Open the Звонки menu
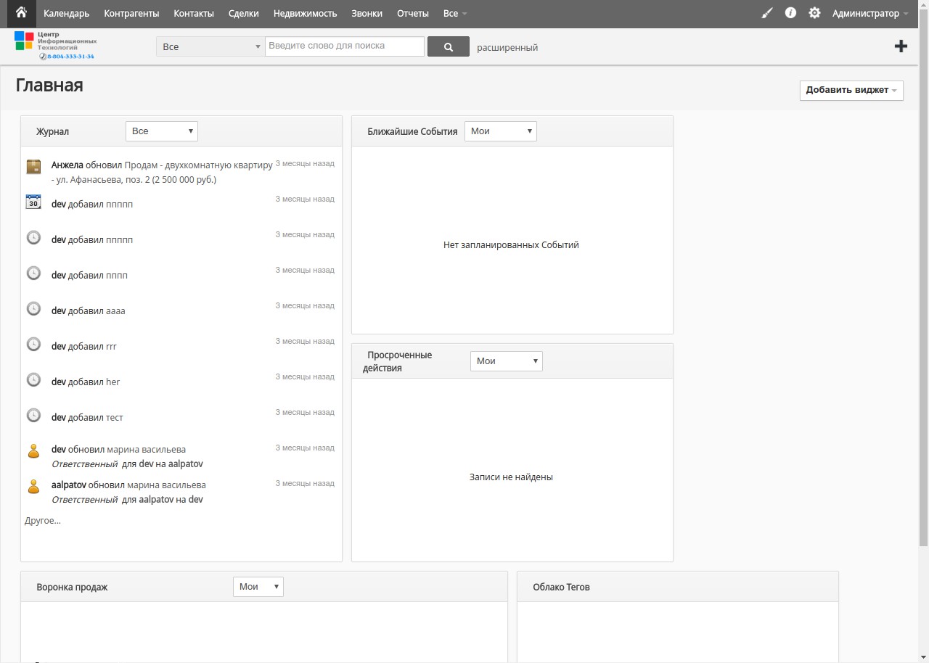Screen dimensions: 929x663 [367, 13]
